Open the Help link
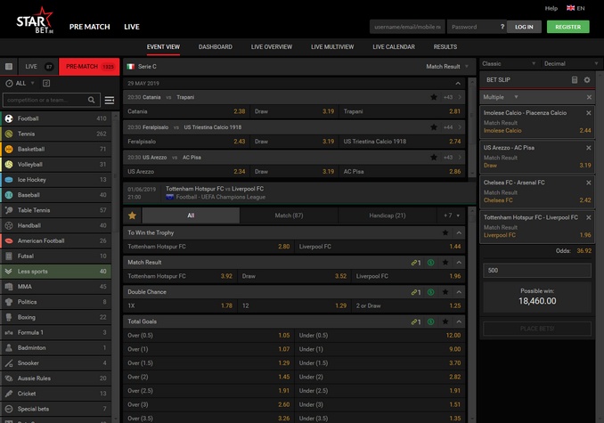 click(x=551, y=8)
